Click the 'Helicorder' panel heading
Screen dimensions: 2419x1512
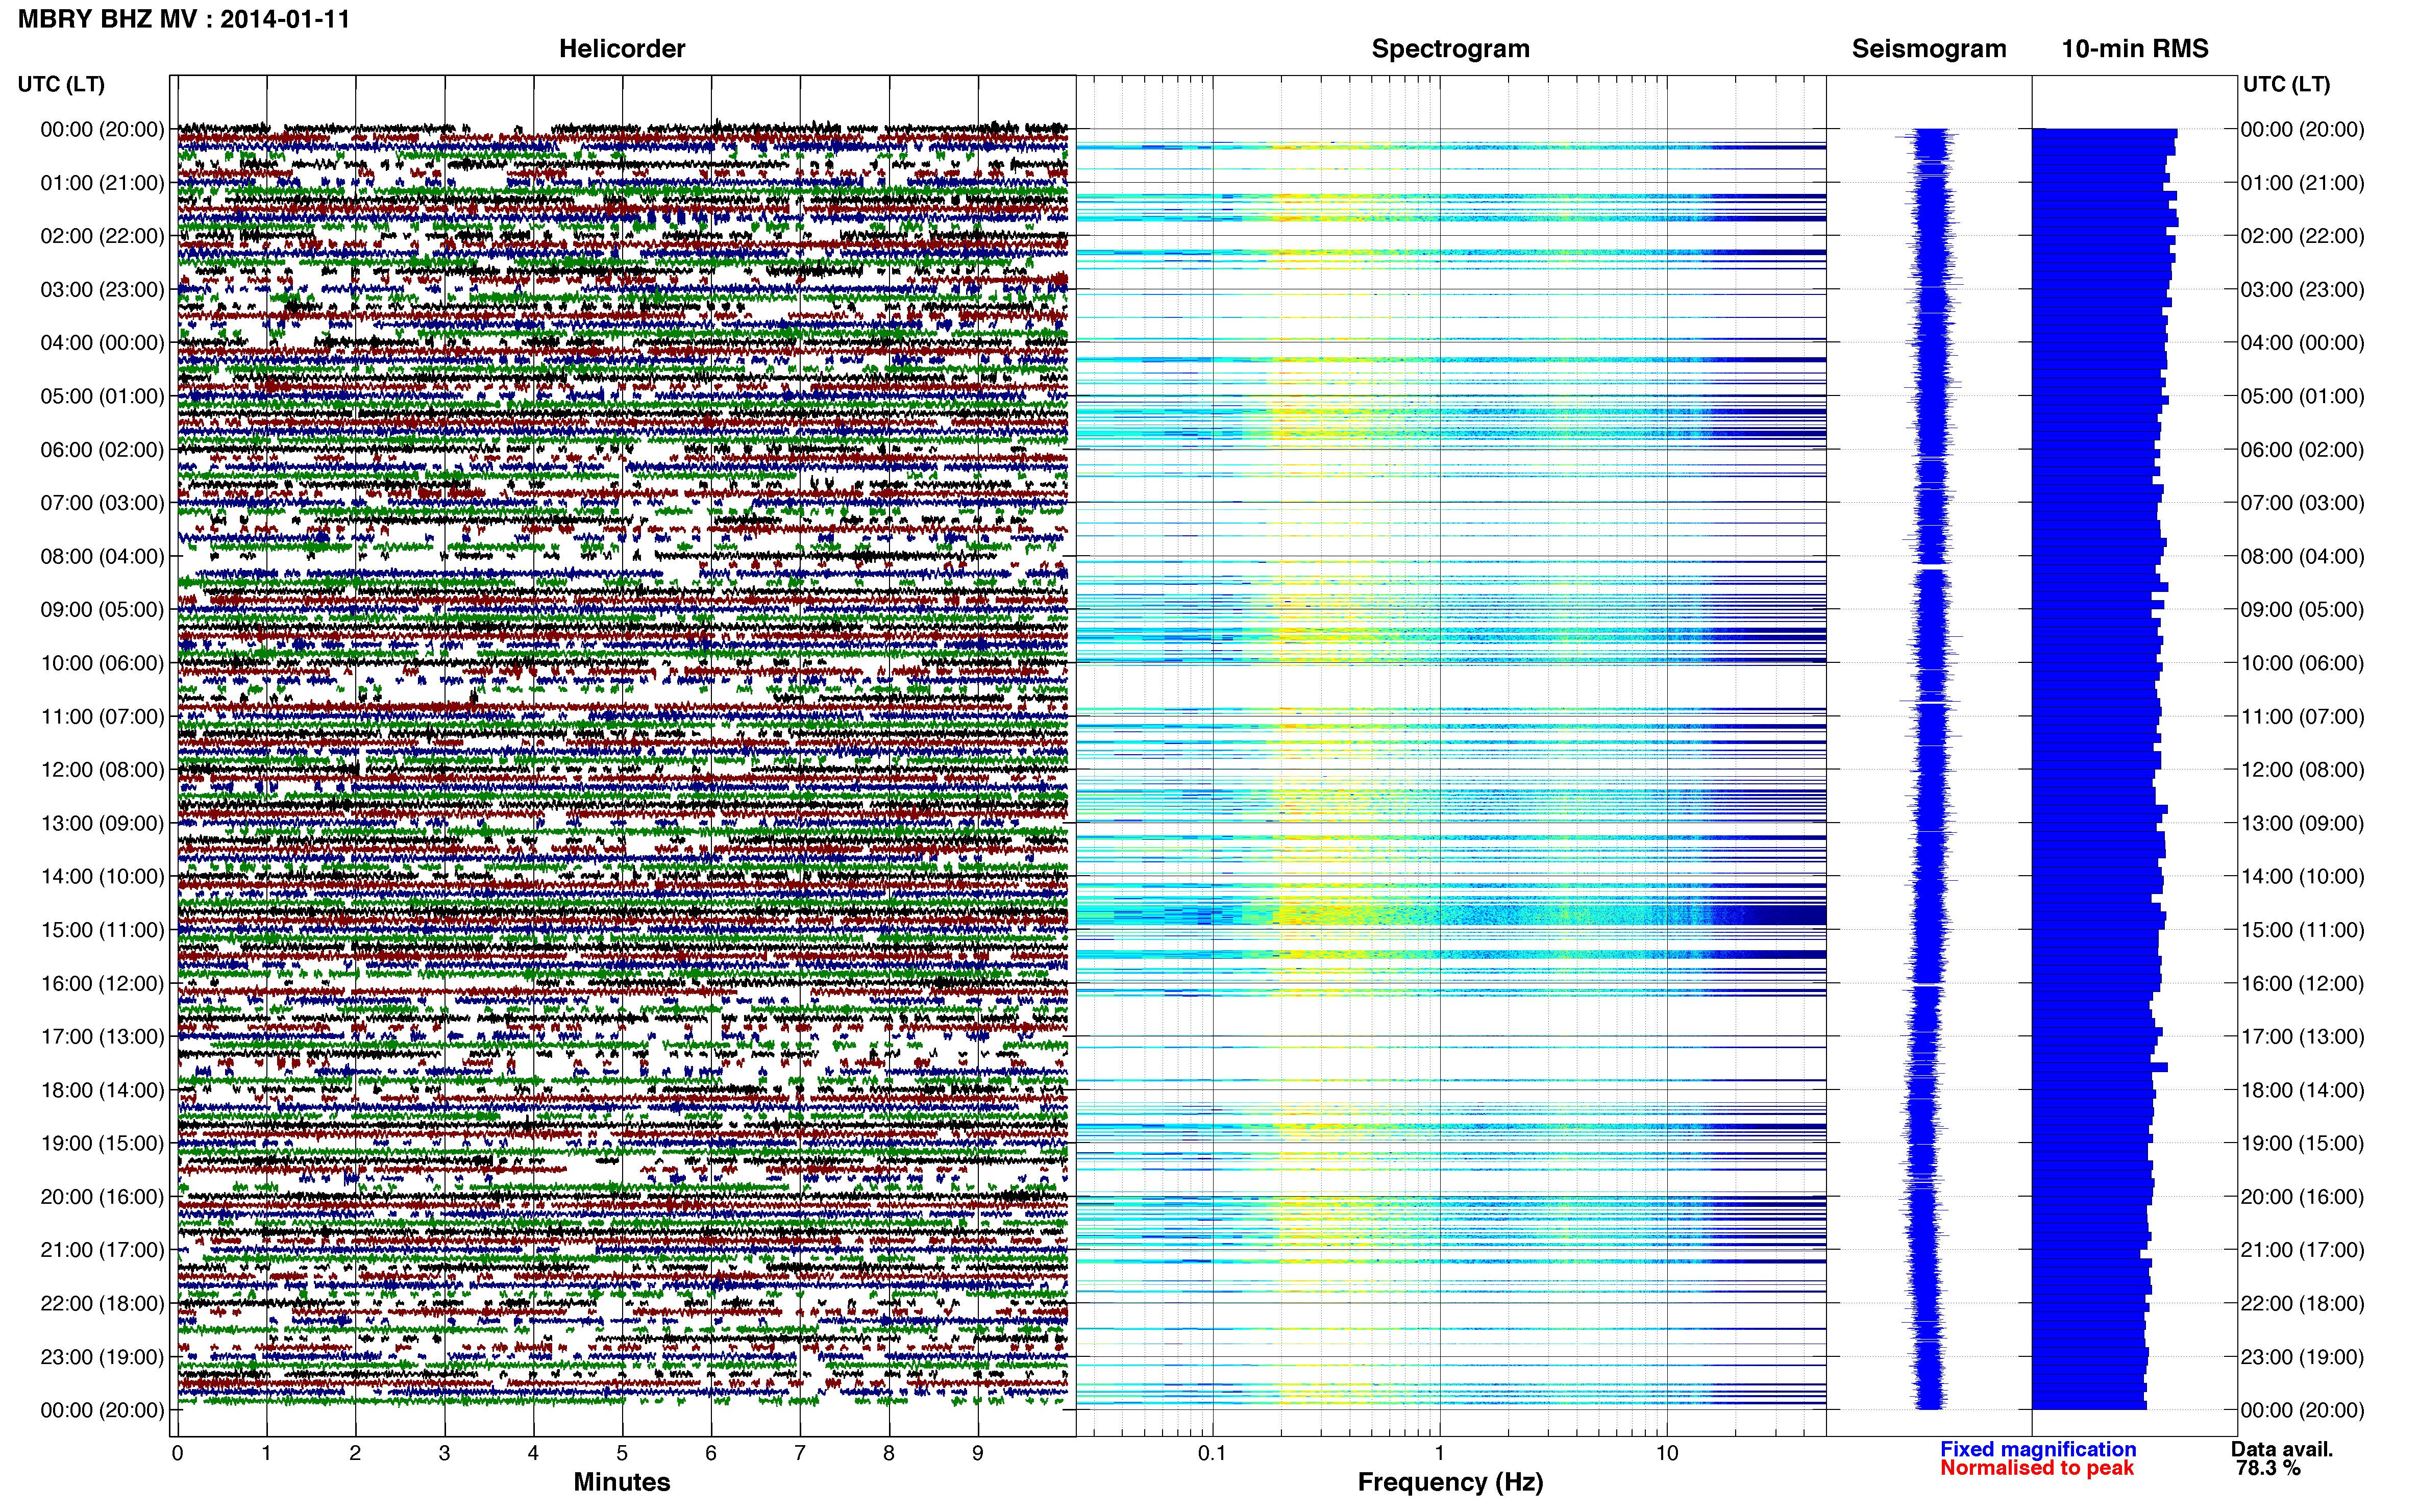click(x=622, y=49)
